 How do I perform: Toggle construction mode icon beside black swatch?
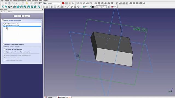91,7
